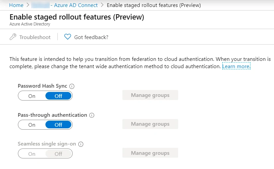Open Pass-through authentication info icon
The width and height of the screenshot is (274, 169).
[92, 115]
